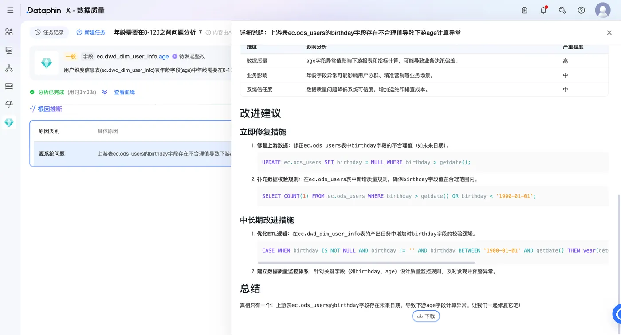This screenshot has width=621, height=335.
Task: Click the summary sentence starting 真相只有一个
Action: [x=380, y=305]
